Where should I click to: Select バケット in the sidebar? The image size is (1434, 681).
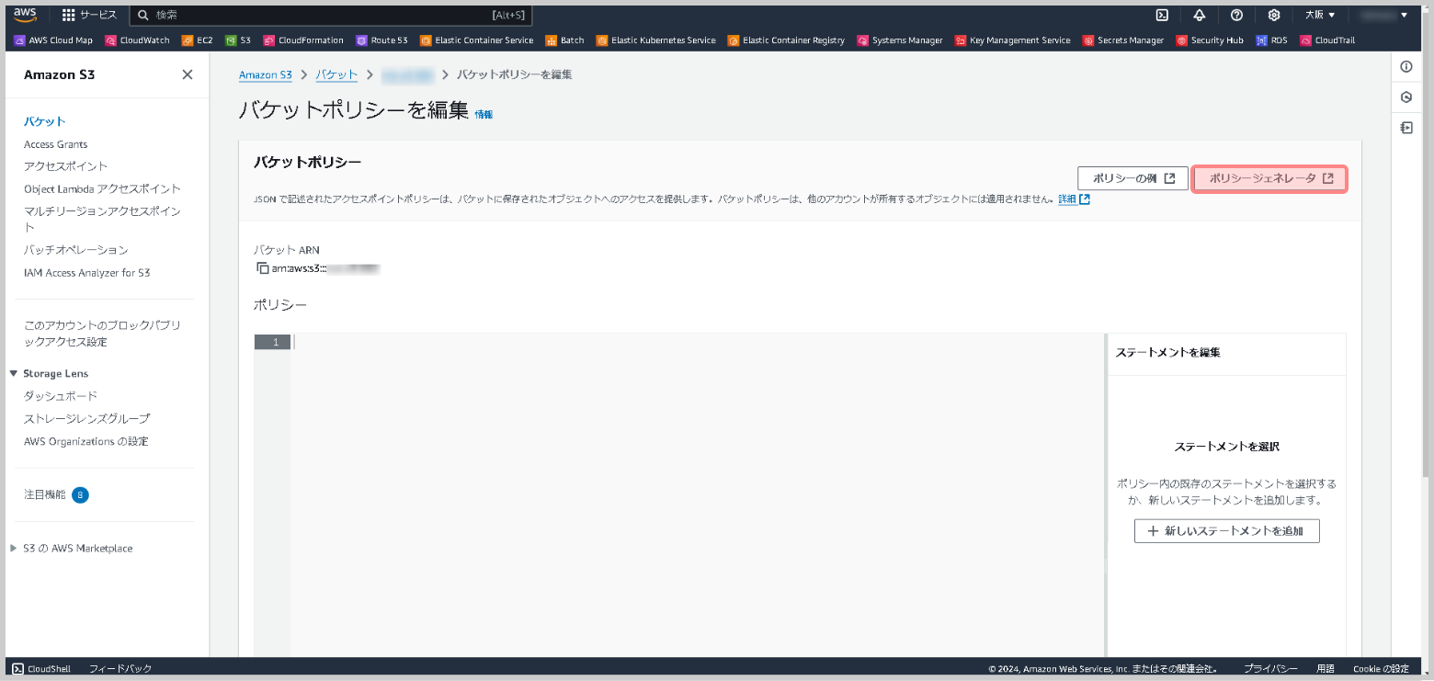pyautogui.click(x=45, y=121)
